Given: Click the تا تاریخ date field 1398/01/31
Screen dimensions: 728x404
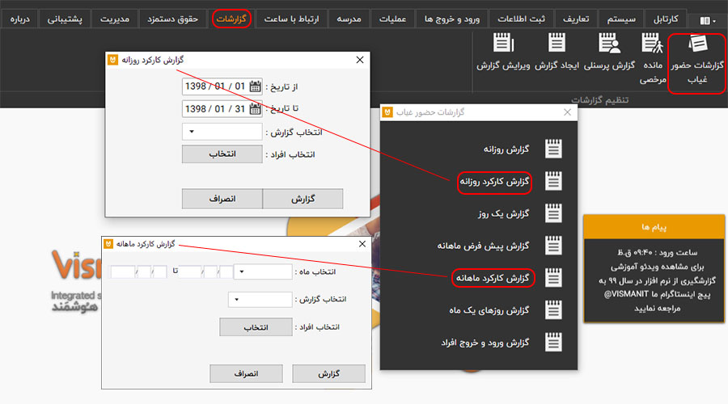Looking at the screenshot, I should (x=222, y=108).
